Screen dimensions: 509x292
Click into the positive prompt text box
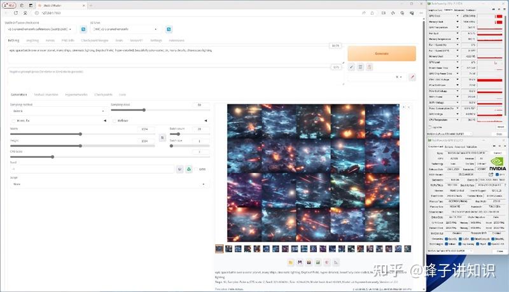tap(174, 55)
